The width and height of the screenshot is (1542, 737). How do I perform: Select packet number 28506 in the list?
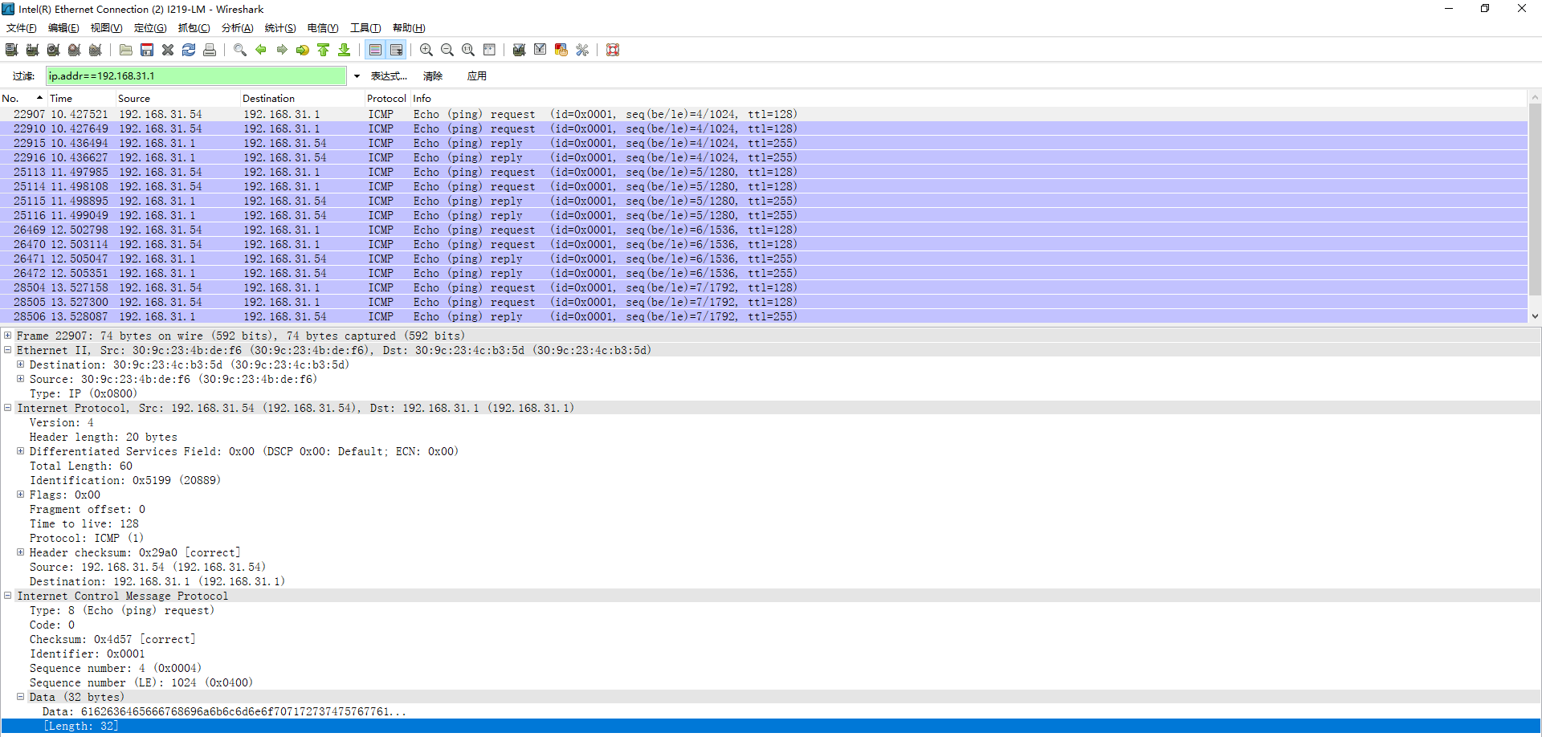tap(764, 316)
